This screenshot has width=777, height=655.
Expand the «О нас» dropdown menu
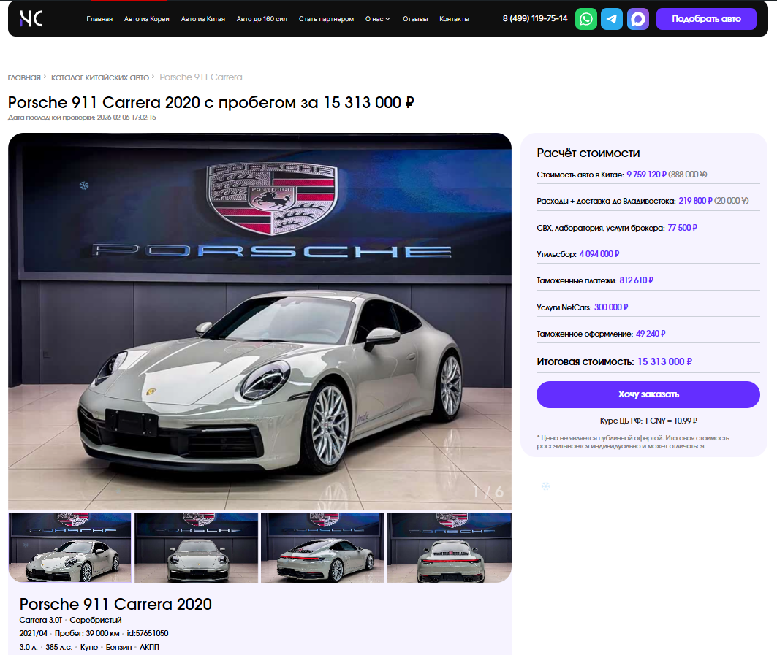[x=377, y=19]
